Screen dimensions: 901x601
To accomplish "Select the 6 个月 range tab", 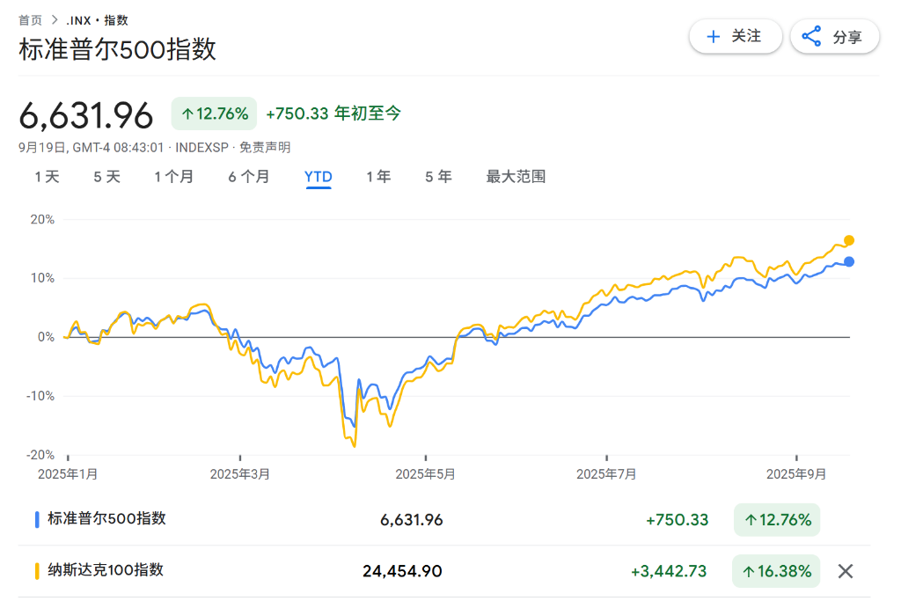I will [249, 177].
